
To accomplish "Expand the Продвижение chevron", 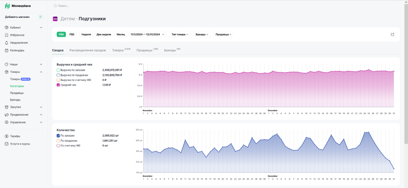I will pyautogui.click(x=41, y=115).
